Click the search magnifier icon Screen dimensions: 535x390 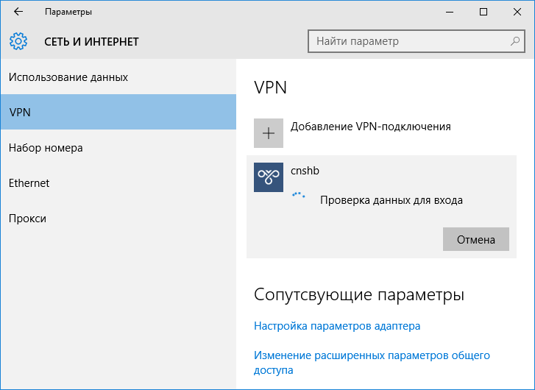pyautogui.click(x=516, y=41)
